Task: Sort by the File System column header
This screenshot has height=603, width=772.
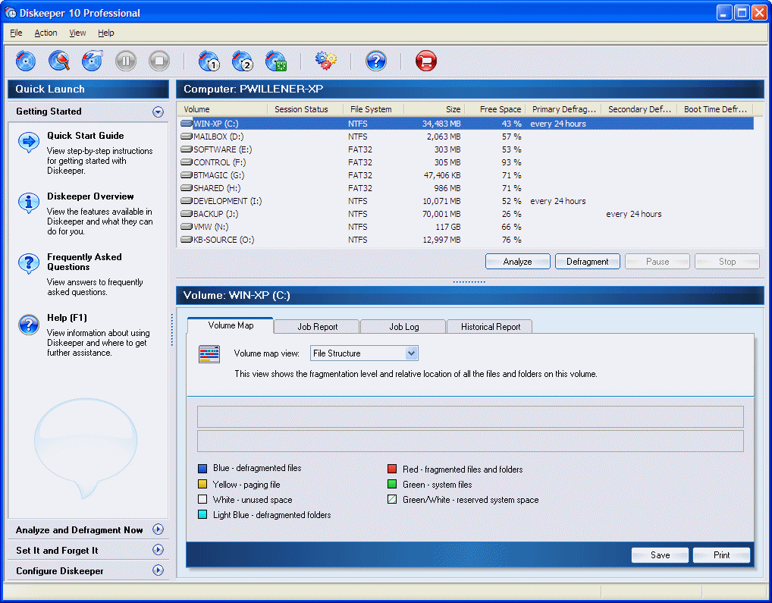Action: coord(373,109)
